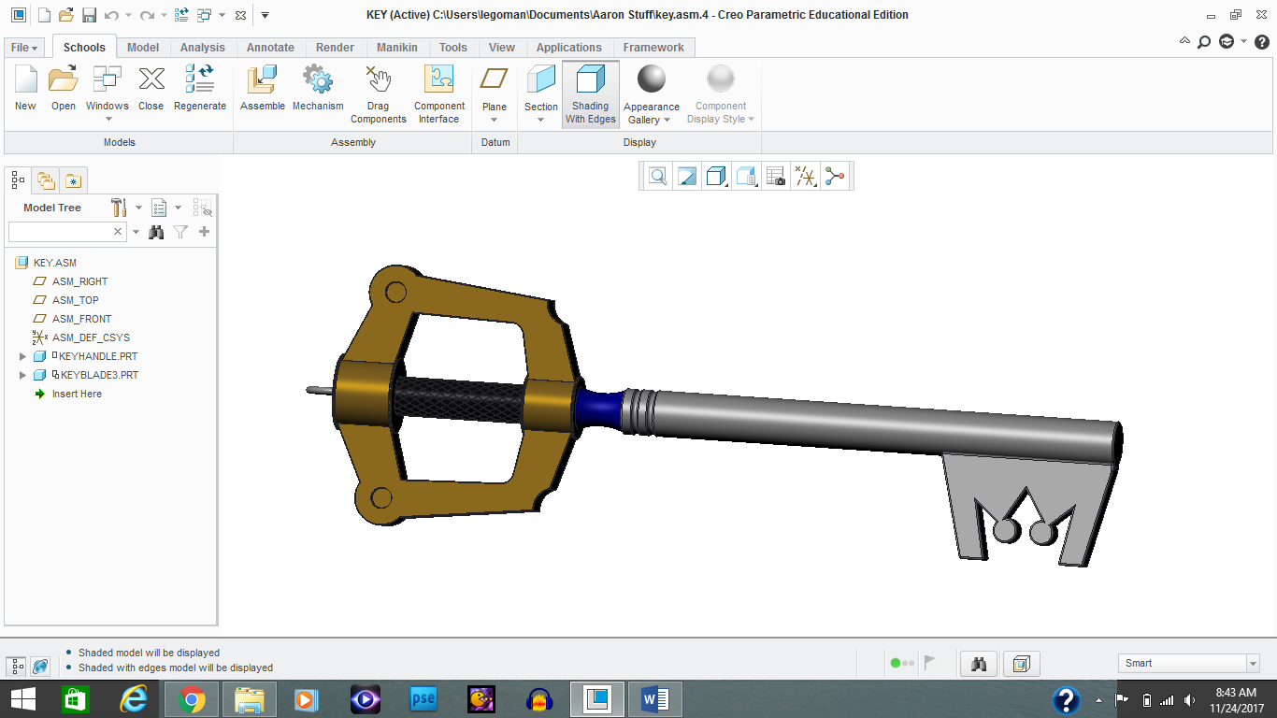The width and height of the screenshot is (1277, 718).
Task: Select ASM_FRONT datum plane in tree
Action: click(x=81, y=319)
